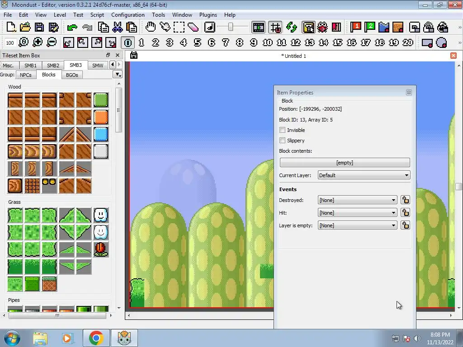The image size is (463, 347).
Task: Zoom in with the plus magnifier
Action: tap(38, 42)
